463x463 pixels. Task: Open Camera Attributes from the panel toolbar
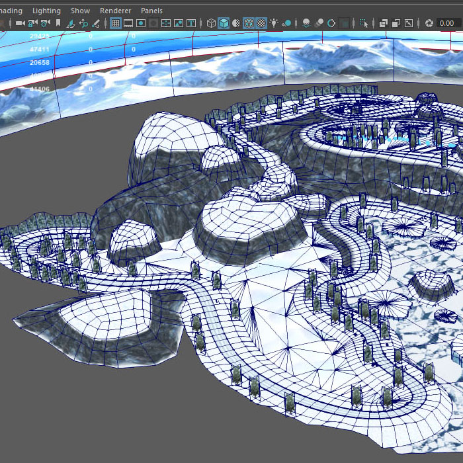click(45, 23)
